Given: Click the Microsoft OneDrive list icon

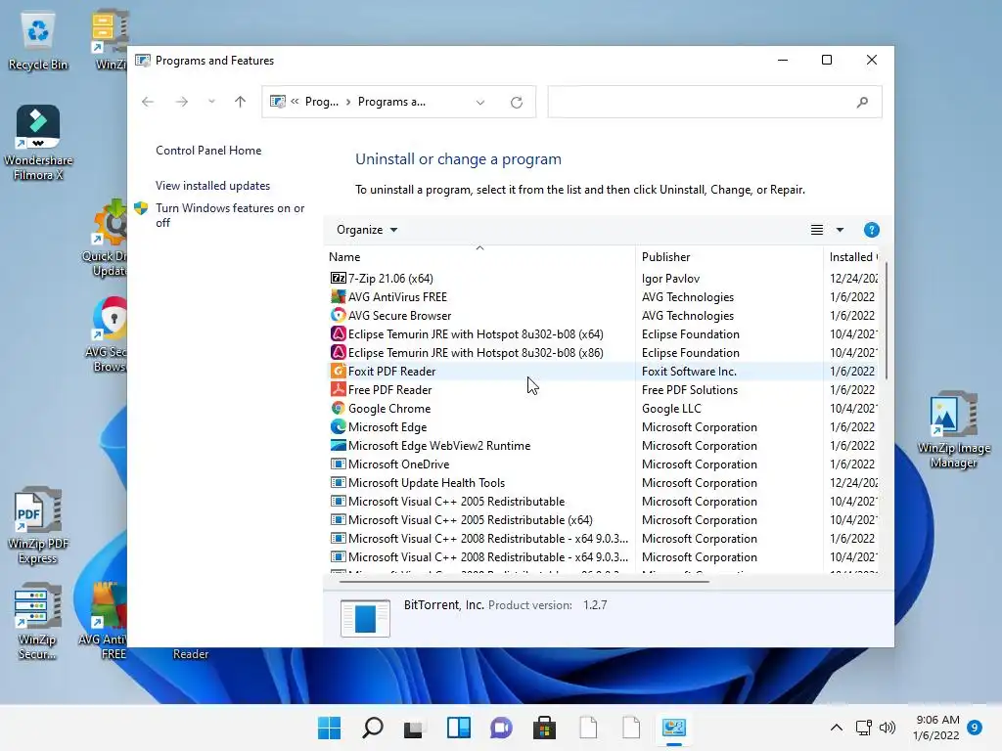Looking at the screenshot, I should tap(338, 464).
